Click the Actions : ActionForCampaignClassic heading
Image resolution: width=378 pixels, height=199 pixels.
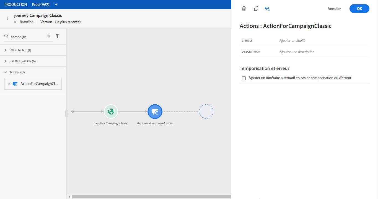[286, 26]
